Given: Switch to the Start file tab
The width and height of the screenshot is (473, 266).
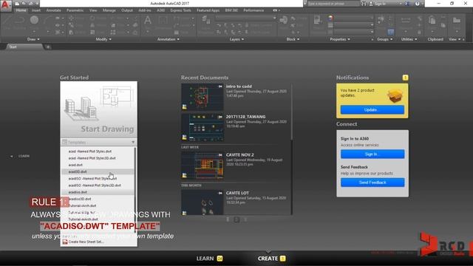Looking at the screenshot, I should coord(24,47).
